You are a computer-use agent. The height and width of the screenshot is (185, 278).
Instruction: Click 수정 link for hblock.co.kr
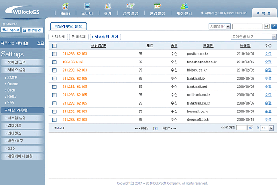(x=268, y=70)
